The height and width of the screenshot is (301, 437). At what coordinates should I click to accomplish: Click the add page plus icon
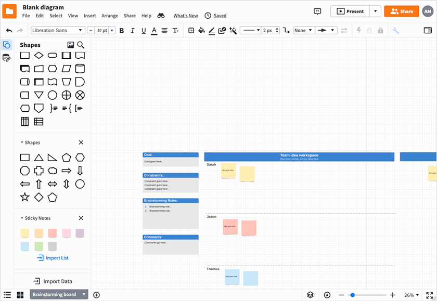(96, 295)
